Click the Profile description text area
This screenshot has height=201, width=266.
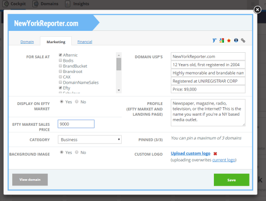208,112
